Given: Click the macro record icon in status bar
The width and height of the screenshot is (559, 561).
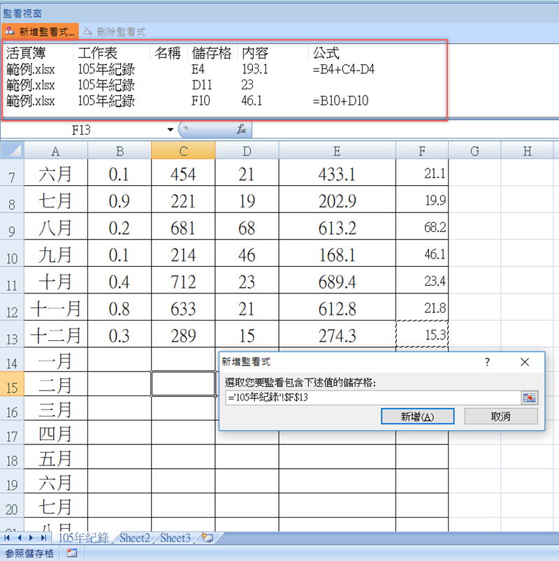Looking at the screenshot, I should 71,553.
